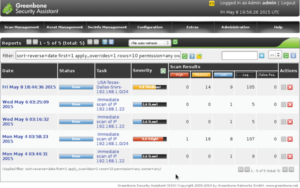Click the Logout link
This screenshot has height=188, width=300.
click(x=288, y=3)
